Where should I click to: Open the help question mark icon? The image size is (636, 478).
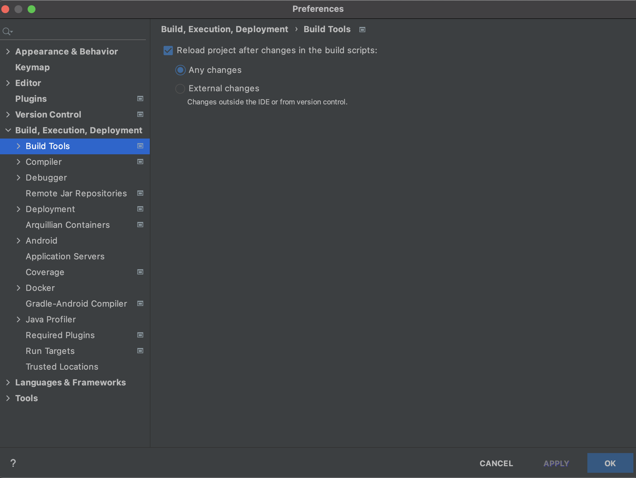click(x=13, y=463)
